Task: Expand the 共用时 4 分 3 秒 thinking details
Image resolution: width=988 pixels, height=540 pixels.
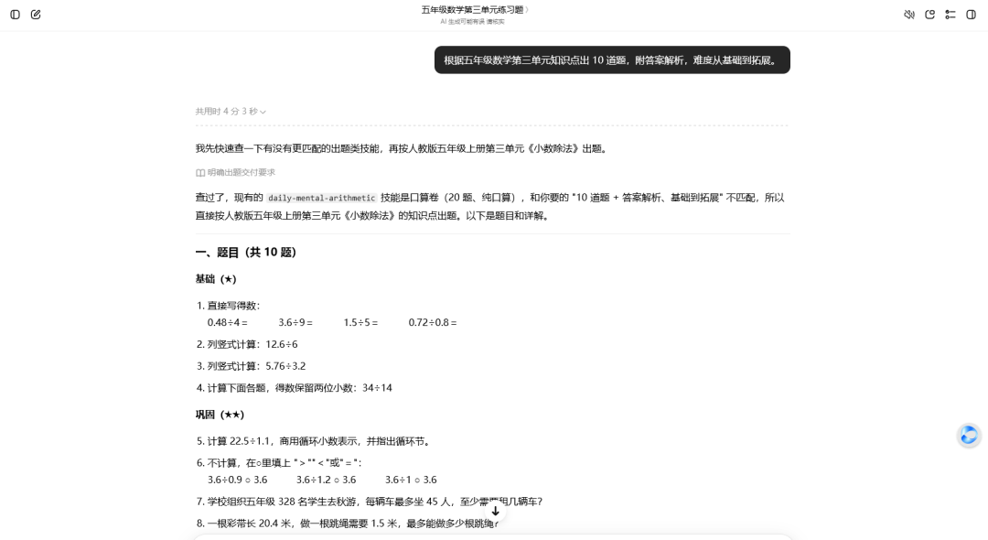Action: tap(231, 112)
